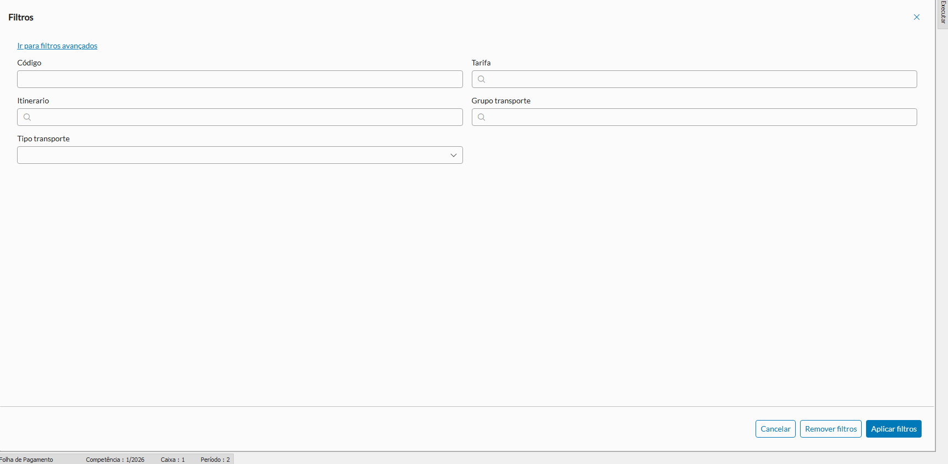Click inside the Tarifa search input
The width and height of the screenshot is (948, 464).
[698, 79]
